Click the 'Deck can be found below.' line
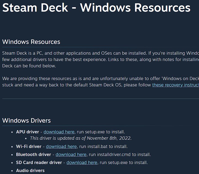Screen dimensions: 199x174 29,66
